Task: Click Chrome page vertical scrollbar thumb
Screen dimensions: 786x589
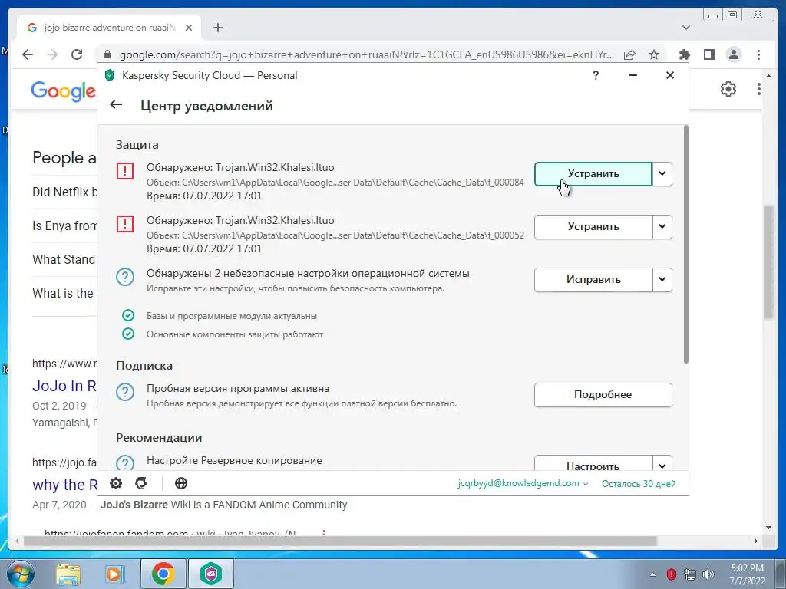Action: [x=769, y=262]
